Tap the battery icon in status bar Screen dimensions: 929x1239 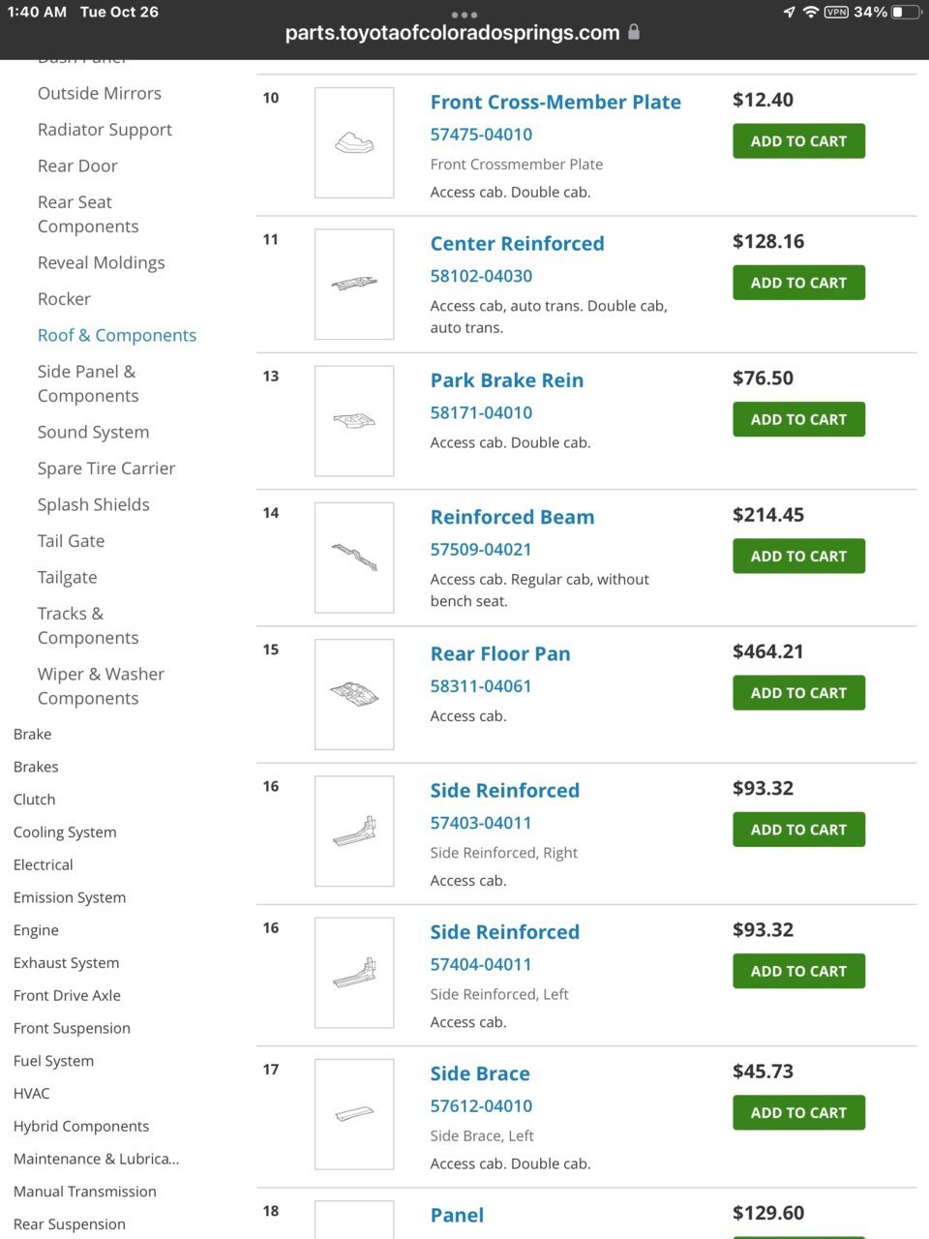(x=904, y=13)
